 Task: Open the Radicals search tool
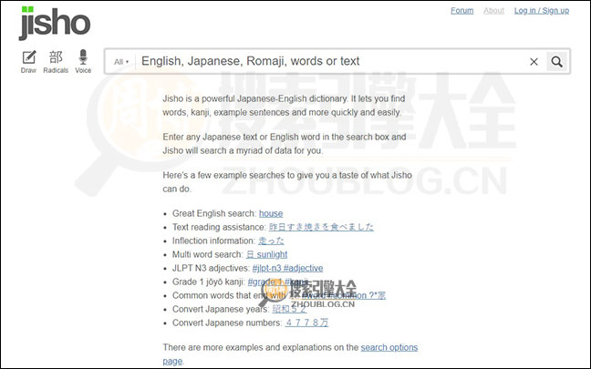[x=56, y=58]
